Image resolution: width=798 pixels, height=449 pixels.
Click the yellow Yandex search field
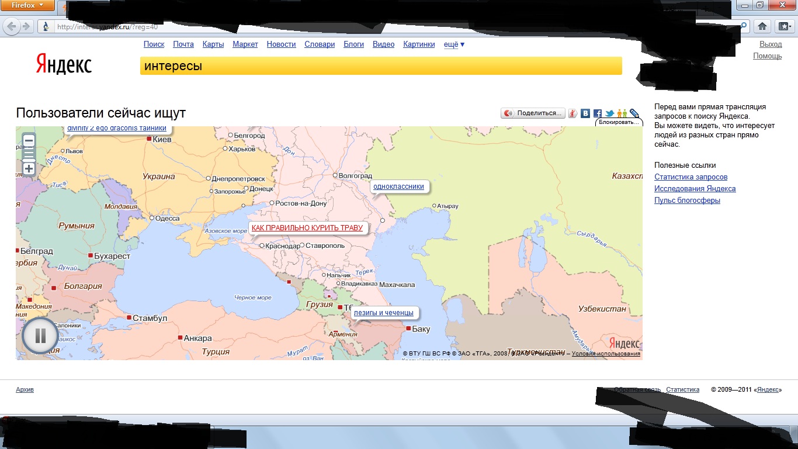[380, 66]
